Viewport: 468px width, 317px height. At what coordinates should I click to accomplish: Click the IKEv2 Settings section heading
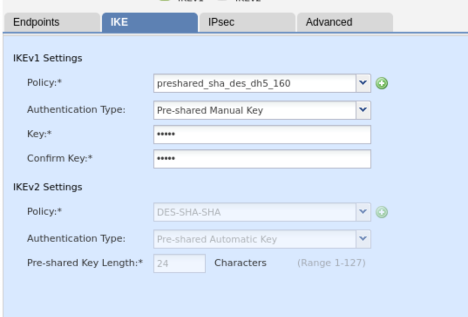point(48,187)
